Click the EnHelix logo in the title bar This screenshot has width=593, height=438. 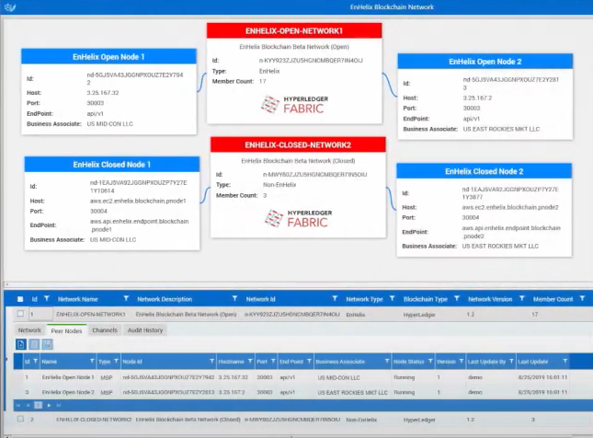click(10, 6)
